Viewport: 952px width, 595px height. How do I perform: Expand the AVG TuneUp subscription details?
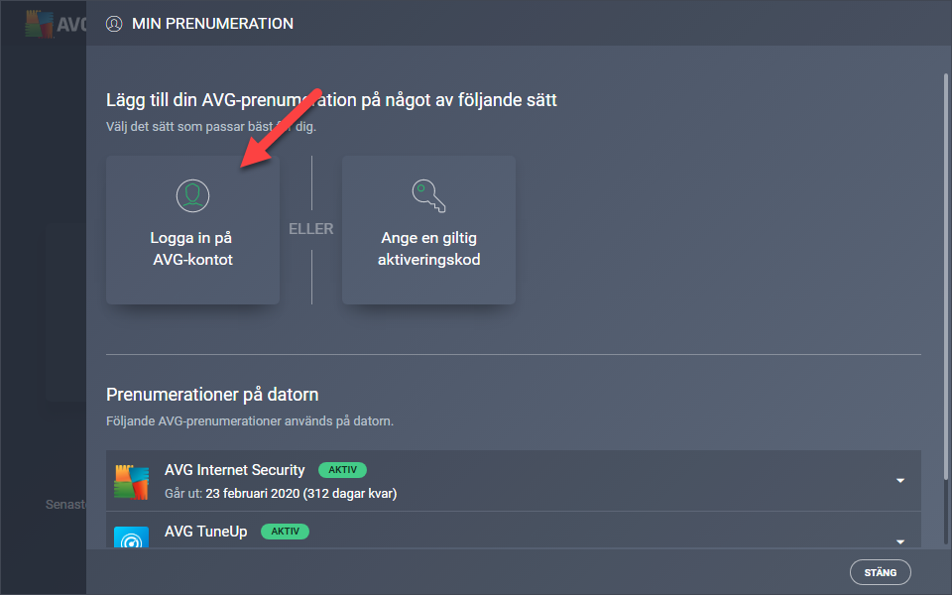pos(900,541)
